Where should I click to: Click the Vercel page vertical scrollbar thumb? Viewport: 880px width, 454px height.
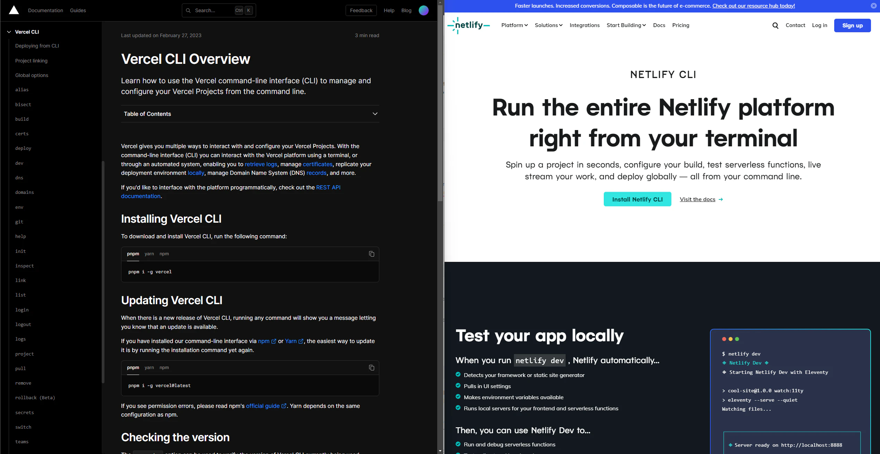440,103
